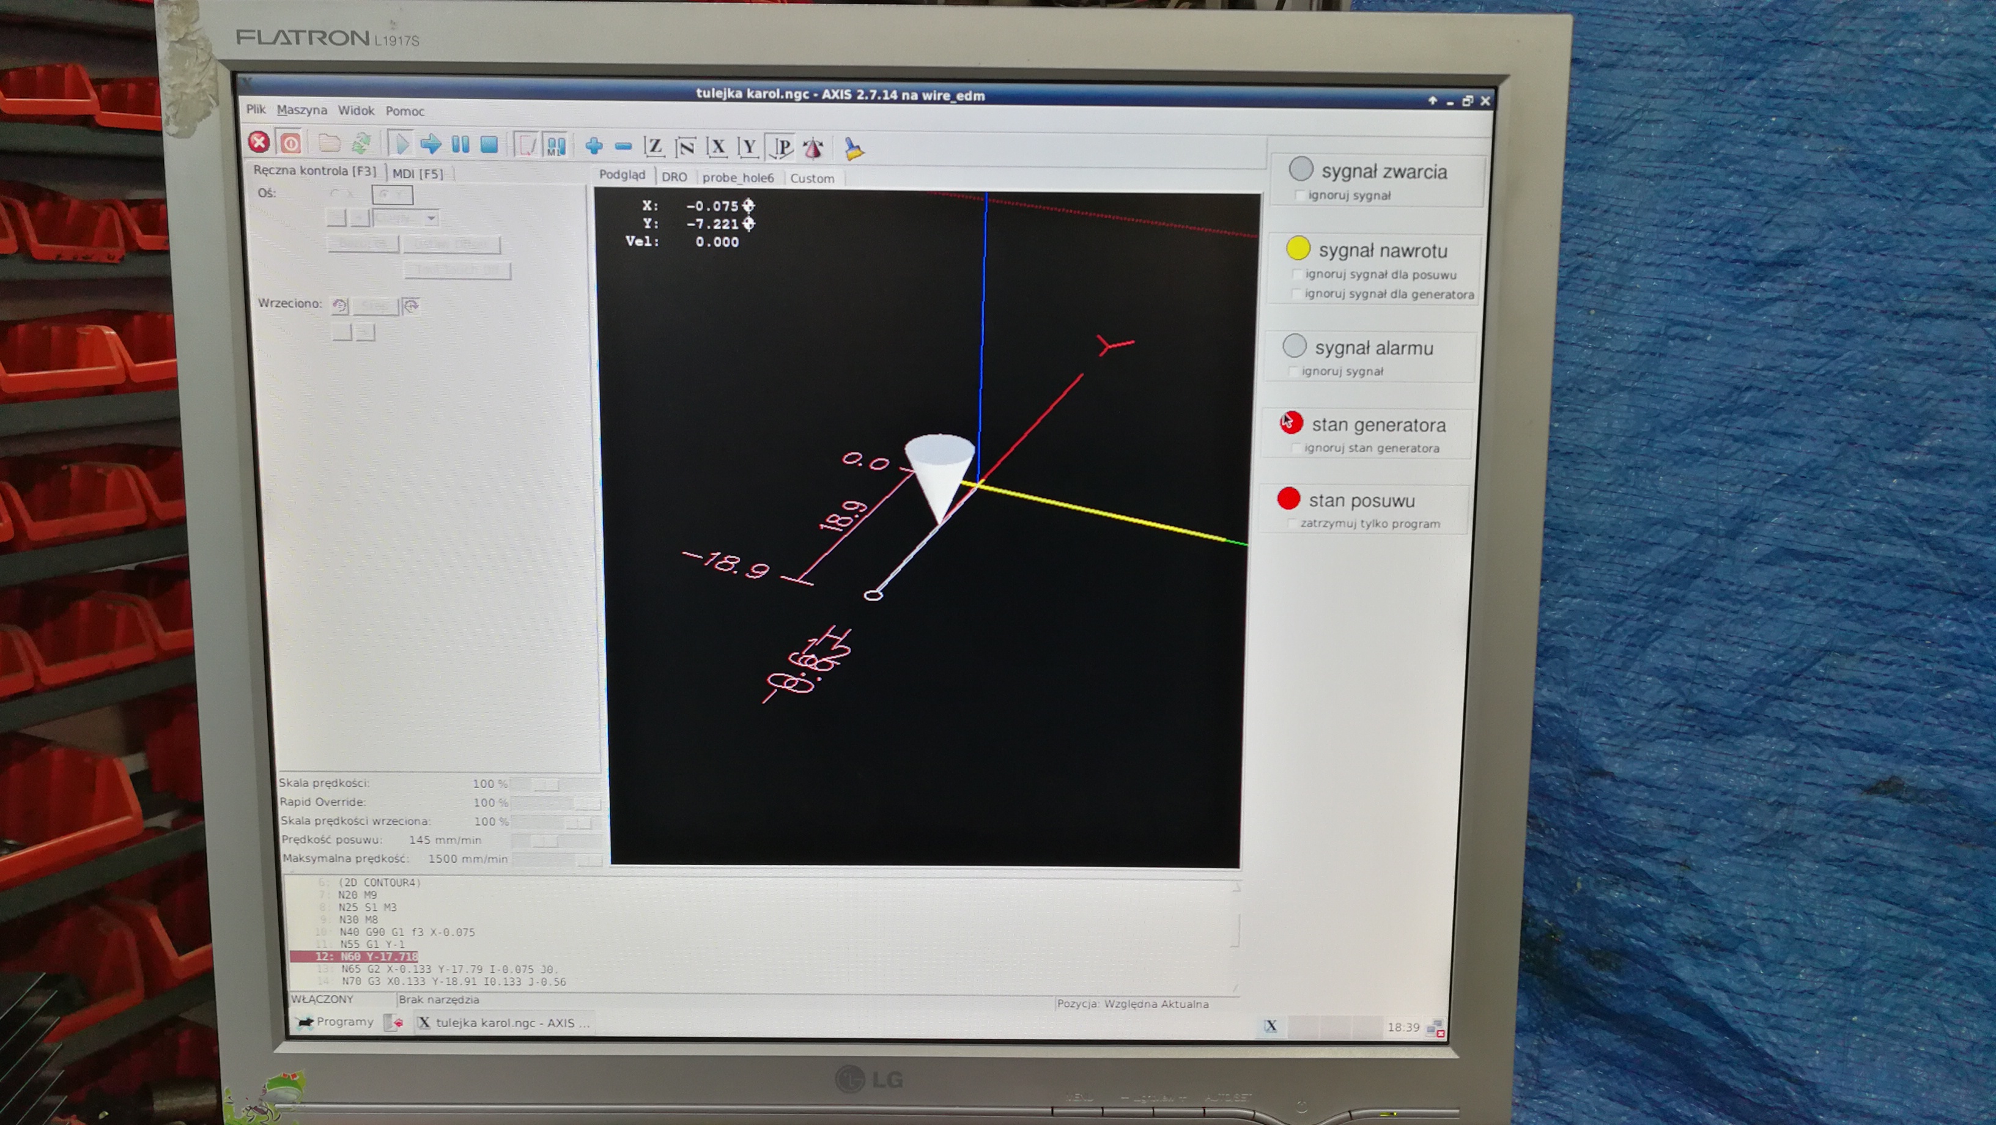Select G-code line N65 G2 X-0.133

449,969
